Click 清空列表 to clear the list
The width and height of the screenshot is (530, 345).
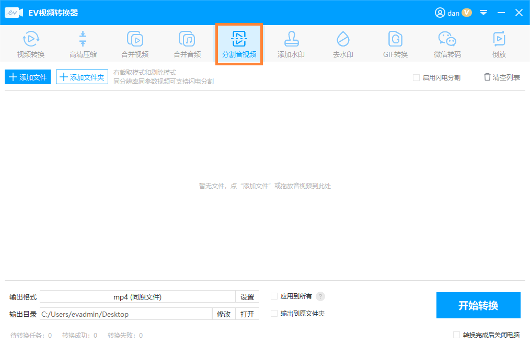(x=502, y=77)
